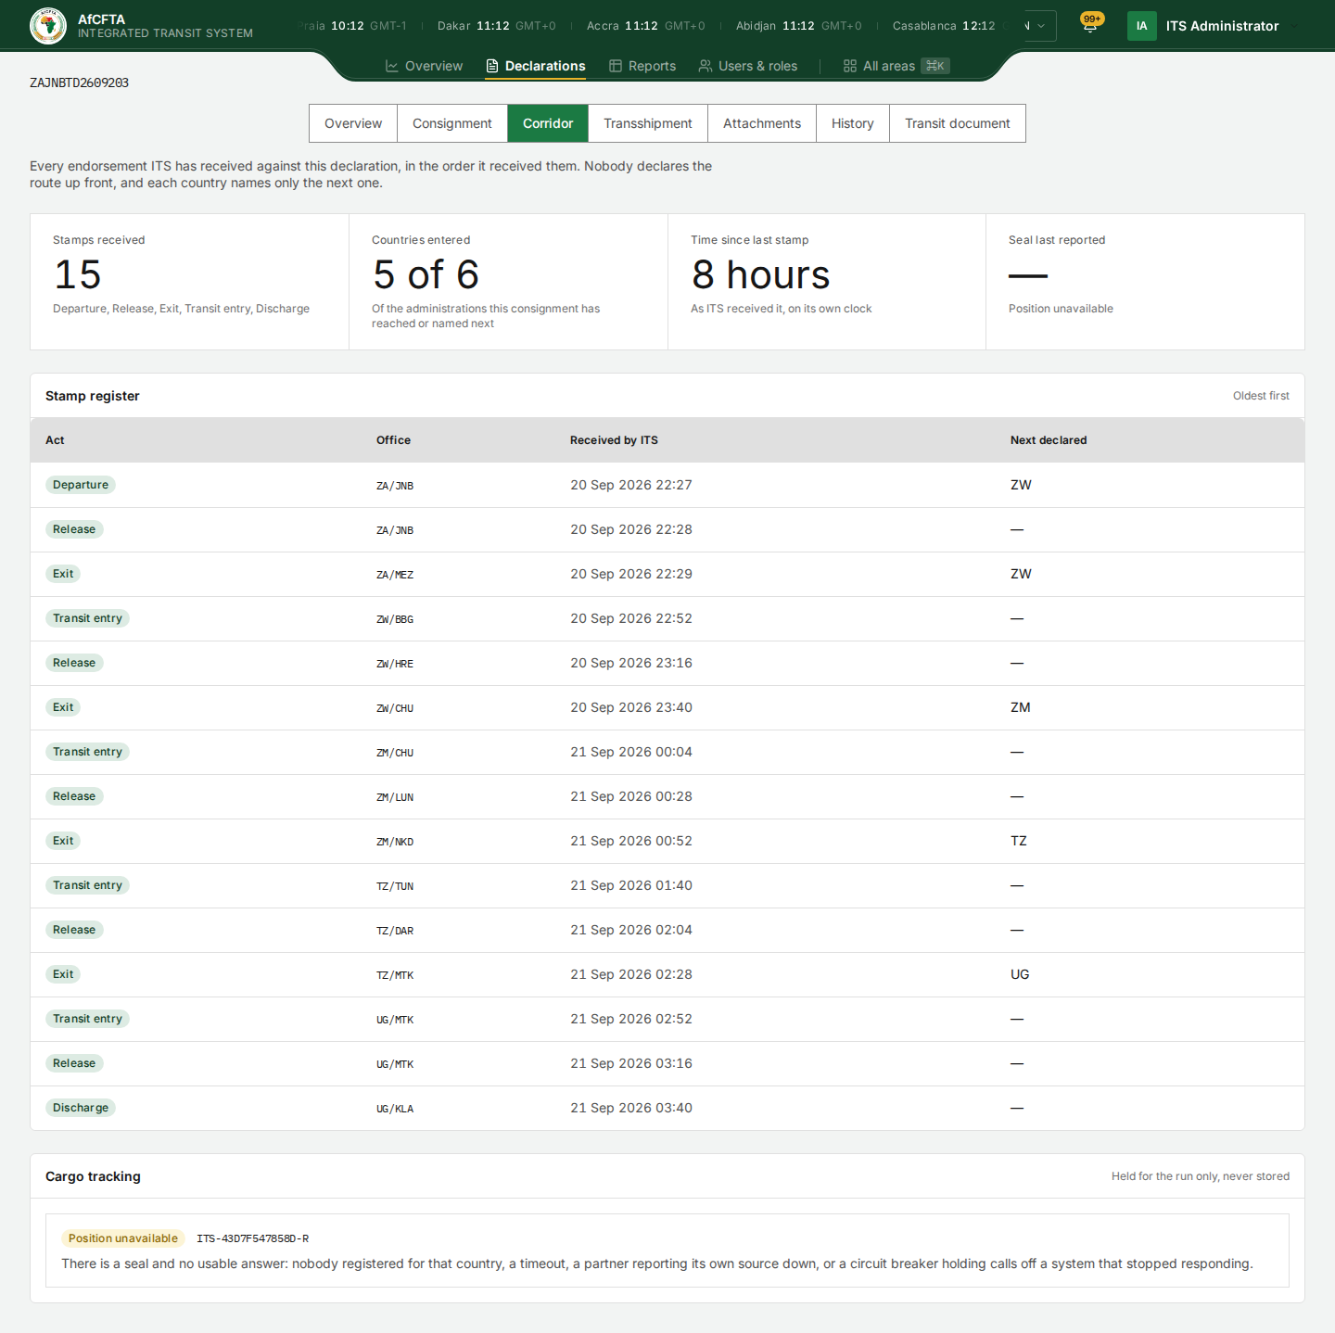The width and height of the screenshot is (1335, 1333).
Task: Click the Declarations document icon
Action: pyautogui.click(x=492, y=66)
